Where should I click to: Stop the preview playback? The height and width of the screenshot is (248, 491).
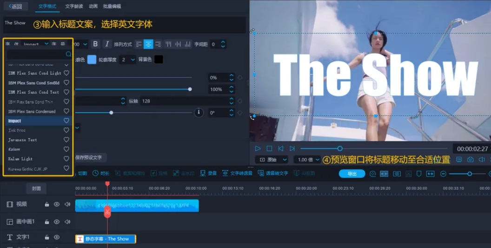point(269,148)
